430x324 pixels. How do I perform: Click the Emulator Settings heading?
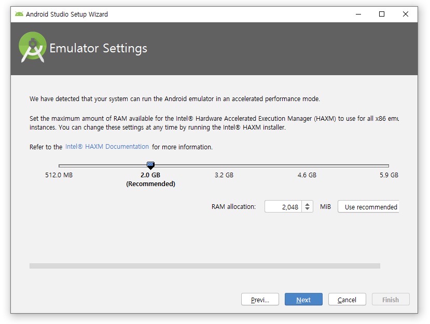click(98, 48)
